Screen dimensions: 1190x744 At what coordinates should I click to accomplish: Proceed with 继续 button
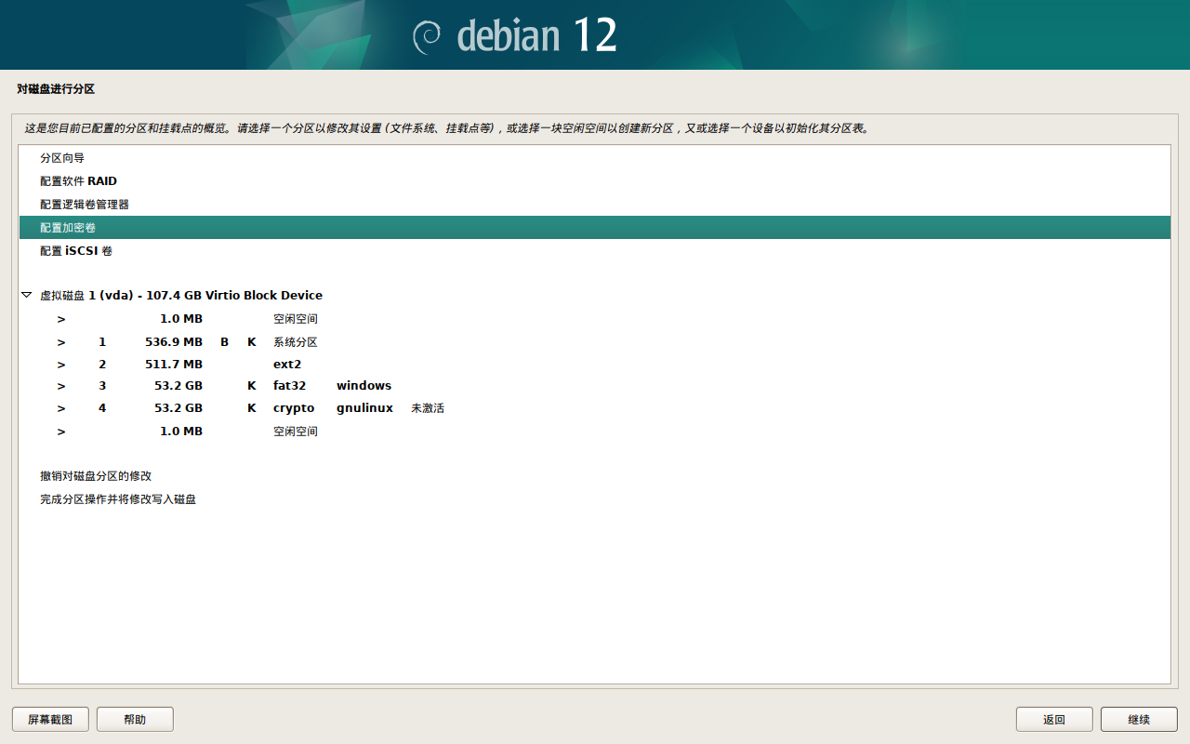coord(1139,719)
